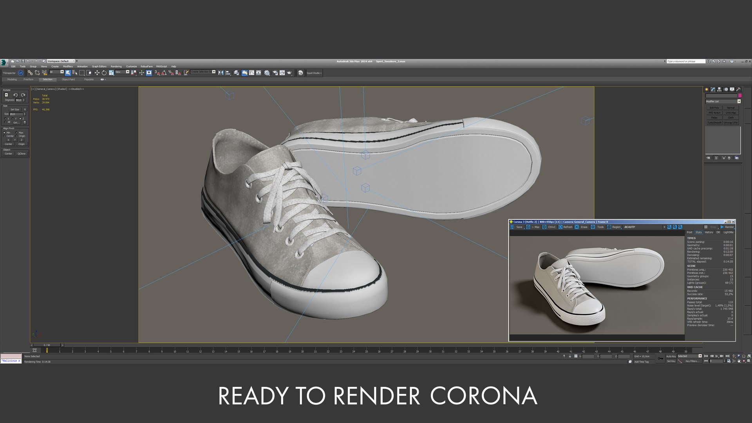
Task: Click the Pin Stack icon
Action: [708, 158]
